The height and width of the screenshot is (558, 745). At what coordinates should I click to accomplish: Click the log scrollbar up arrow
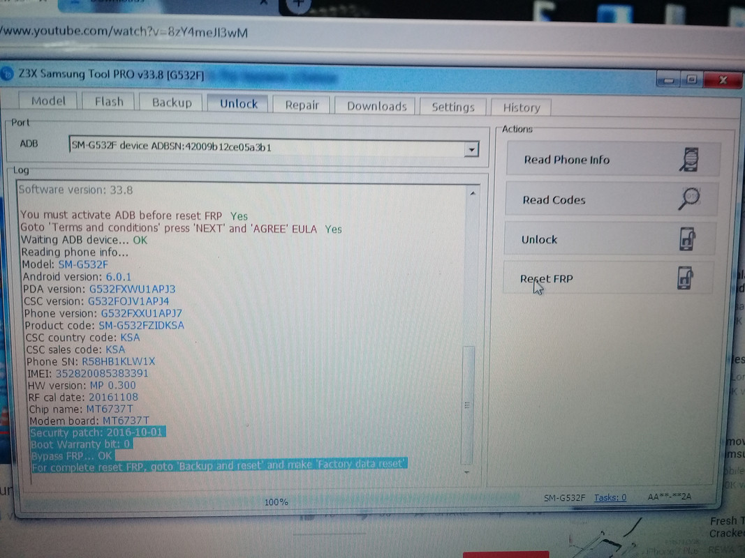click(x=472, y=193)
